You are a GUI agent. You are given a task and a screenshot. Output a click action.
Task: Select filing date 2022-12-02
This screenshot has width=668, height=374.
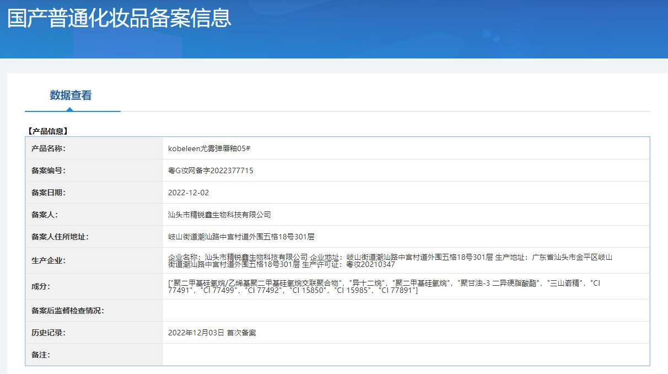tap(188, 193)
